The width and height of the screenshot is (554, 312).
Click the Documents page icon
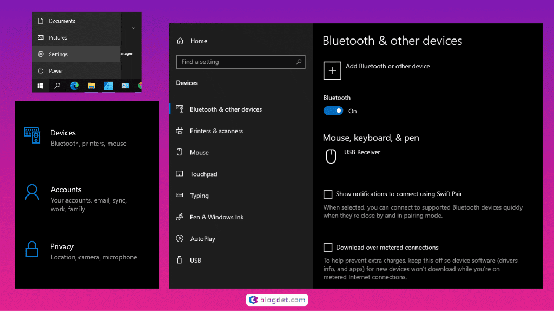pos(41,21)
